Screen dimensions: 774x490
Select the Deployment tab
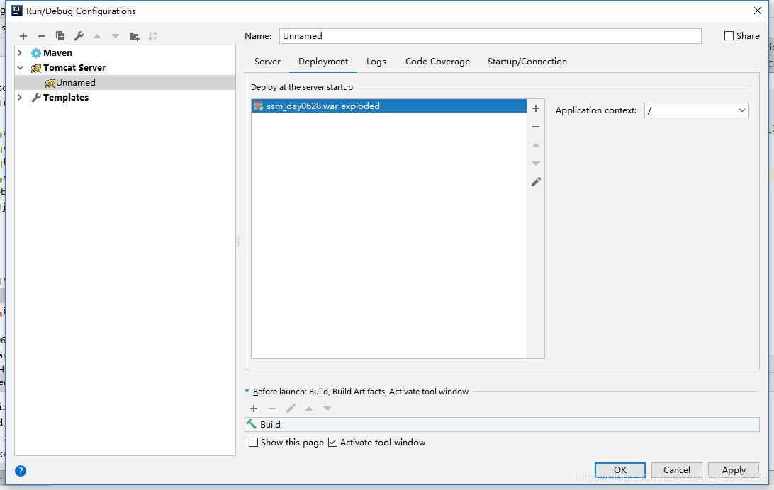pos(323,62)
